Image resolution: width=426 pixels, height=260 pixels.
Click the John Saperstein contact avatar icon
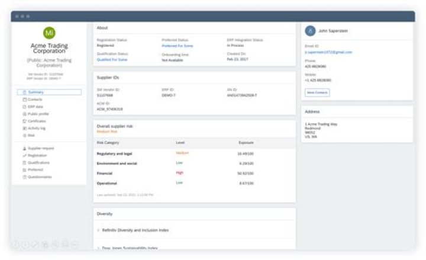click(x=310, y=31)
